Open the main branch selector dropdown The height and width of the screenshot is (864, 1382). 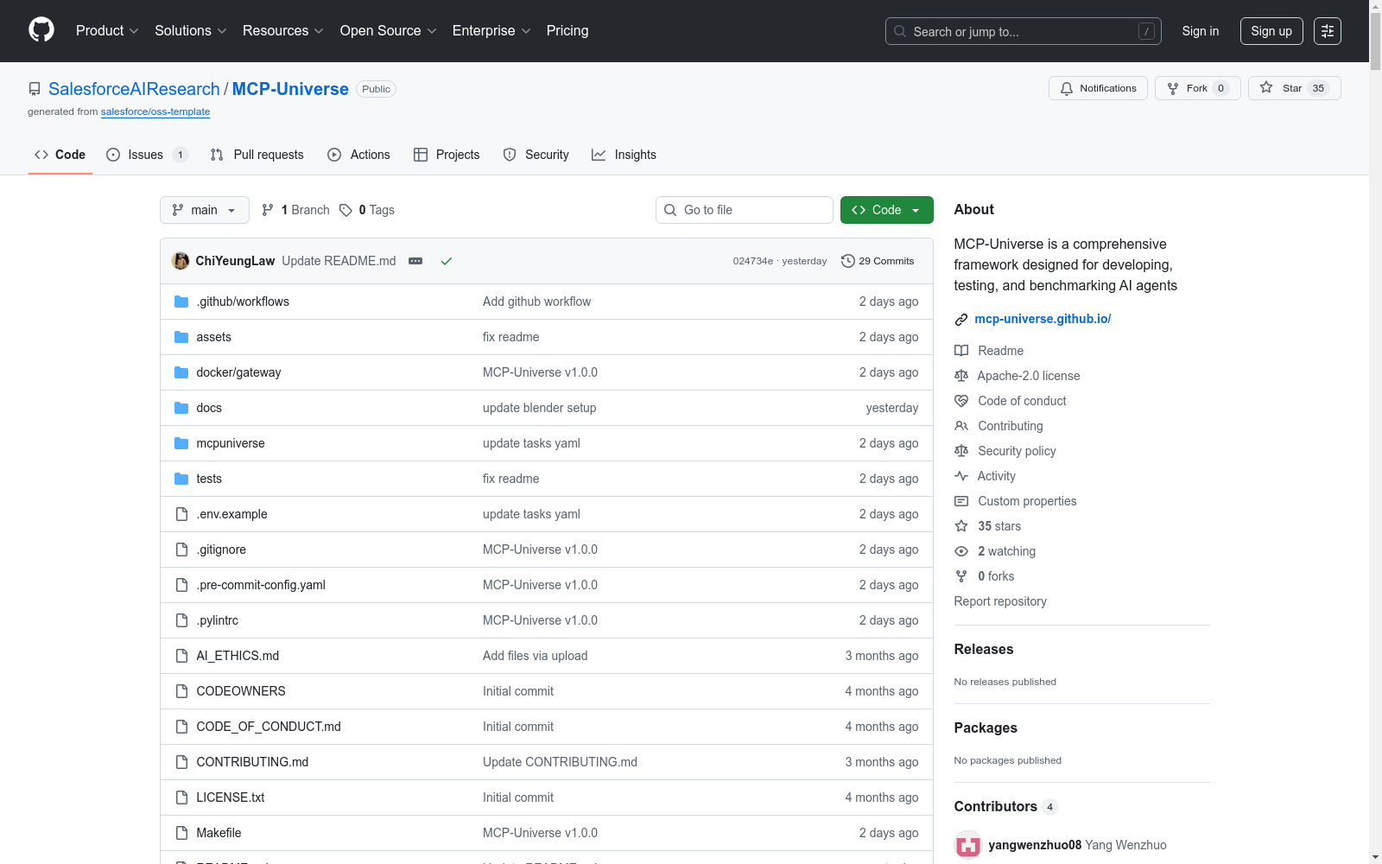click(x=205, y=210)
